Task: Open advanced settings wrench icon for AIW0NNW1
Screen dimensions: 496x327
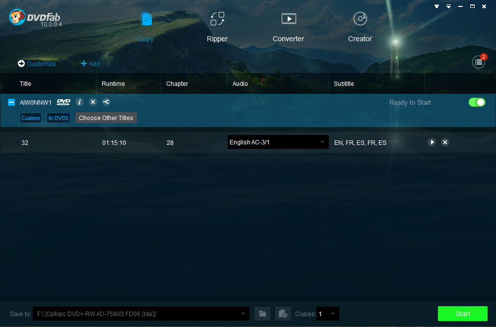Action: click(106, 102)
